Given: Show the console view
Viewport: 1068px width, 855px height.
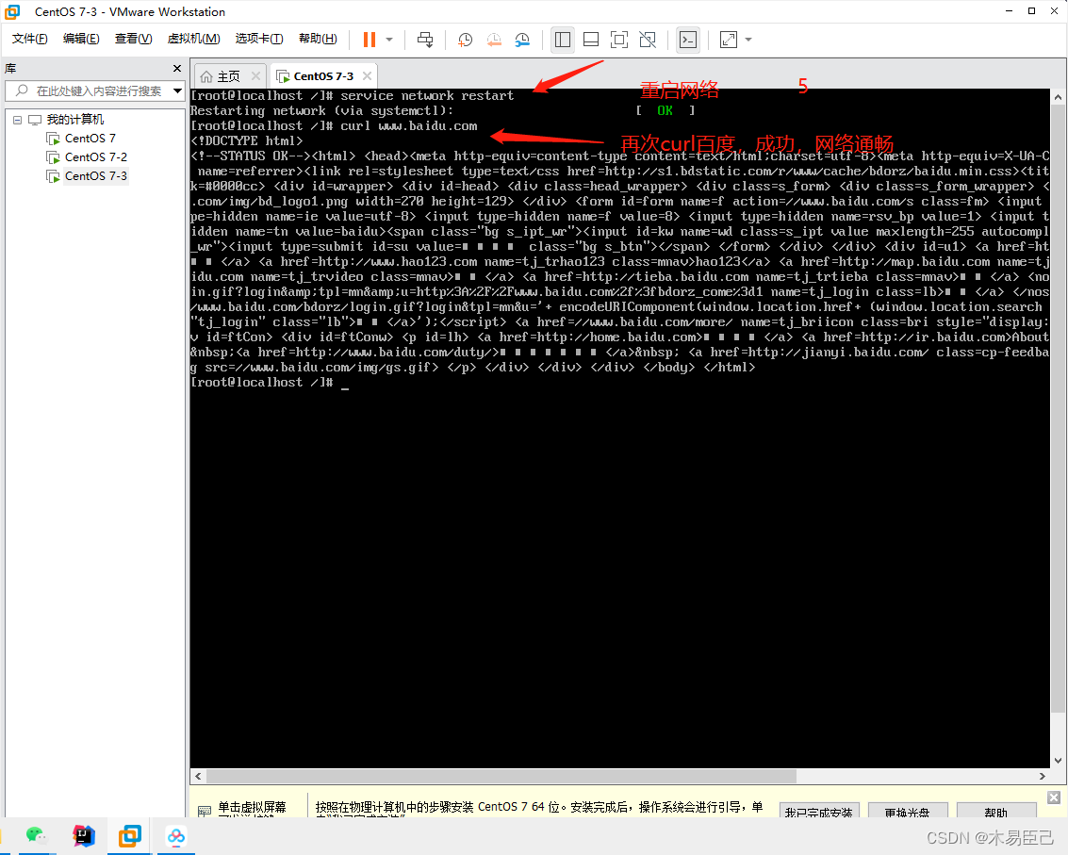Looking at the screenshot, I should point(688,40).
